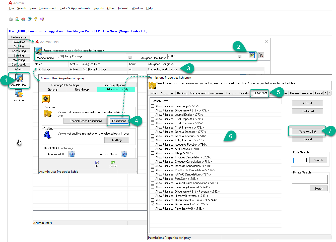Click the Save And Exit button
This screenshot has height=242, width=336.
coord(307,132)
